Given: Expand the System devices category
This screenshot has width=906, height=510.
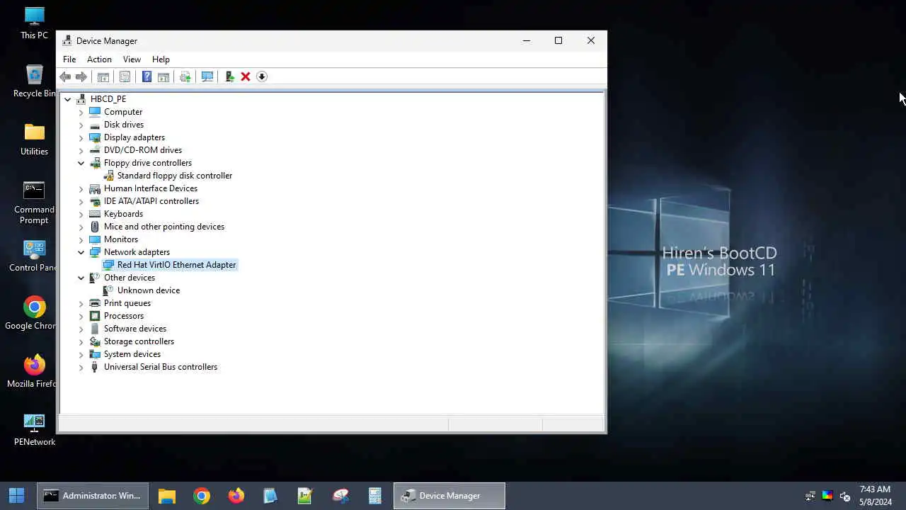Looking at the screenshot, I should point(81,354).
